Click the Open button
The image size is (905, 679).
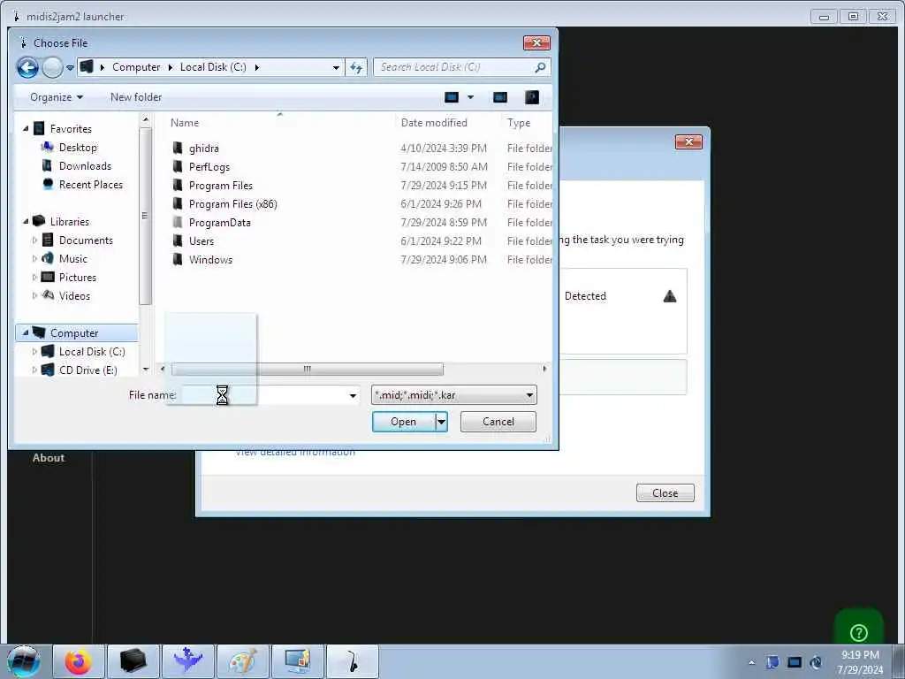pos(403,422)
